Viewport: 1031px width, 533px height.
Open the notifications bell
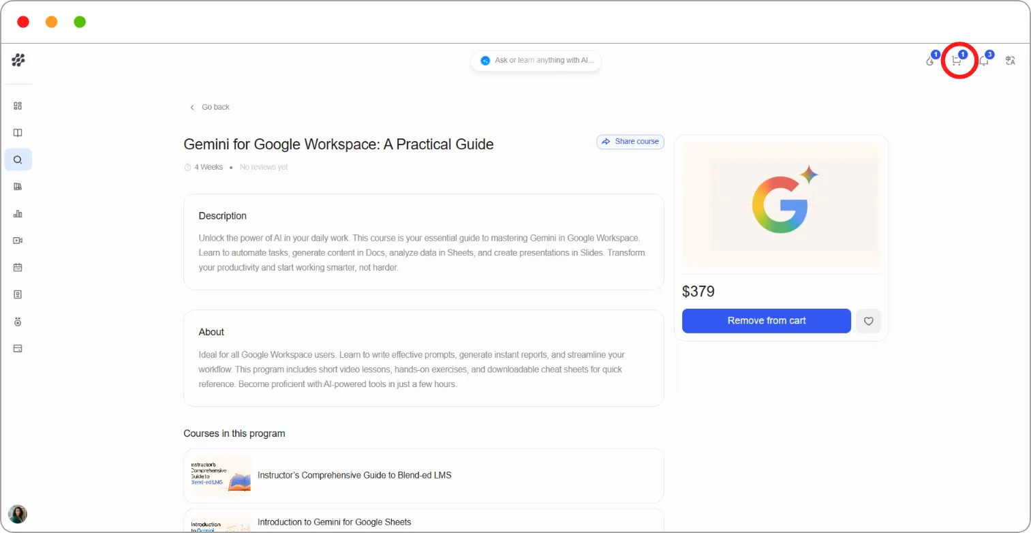[x=984, y=61]
